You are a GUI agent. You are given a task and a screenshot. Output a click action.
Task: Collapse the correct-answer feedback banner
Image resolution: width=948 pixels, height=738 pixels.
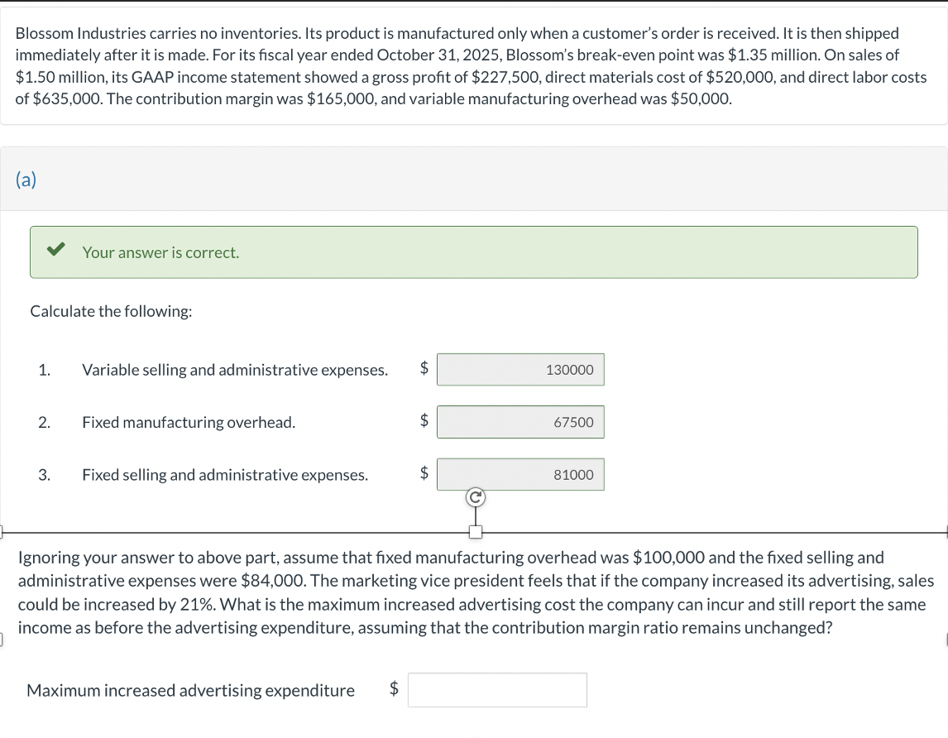(474, 252)
